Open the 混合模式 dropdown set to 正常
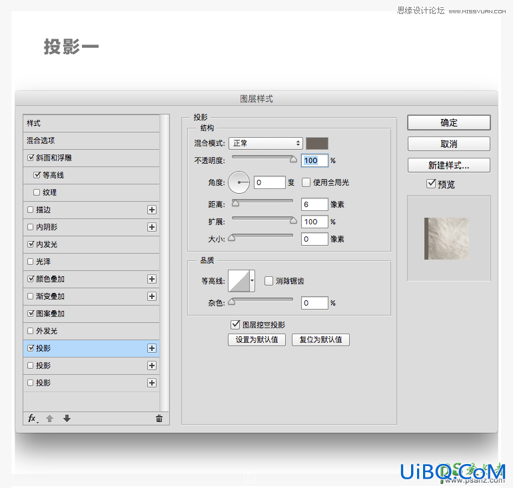This screenshot has width=513, height=488. [266, 143]
